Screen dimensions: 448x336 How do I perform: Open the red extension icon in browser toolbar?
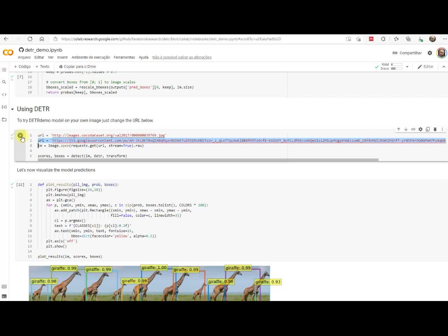371,39
